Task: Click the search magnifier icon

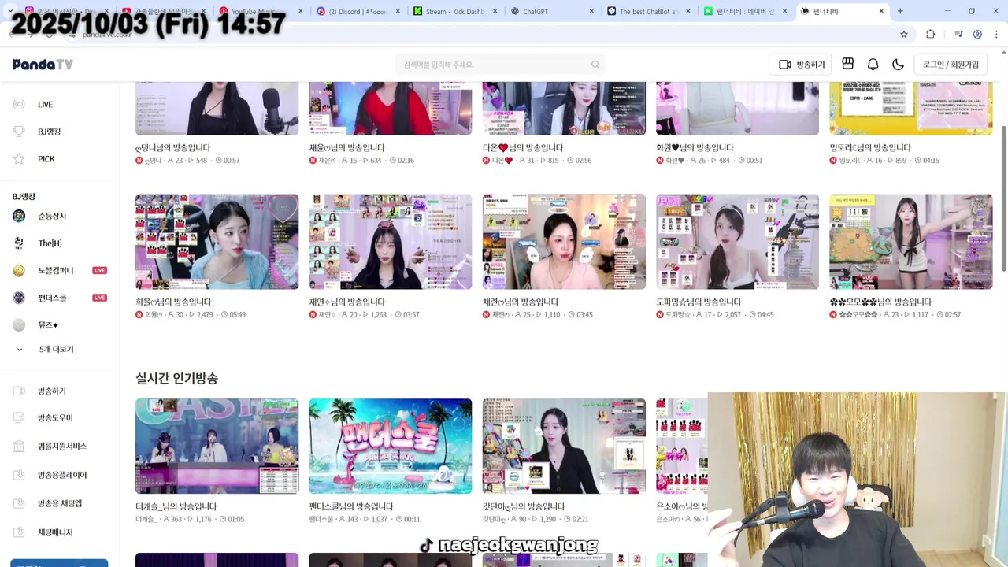Action: [x=595, y=65]
